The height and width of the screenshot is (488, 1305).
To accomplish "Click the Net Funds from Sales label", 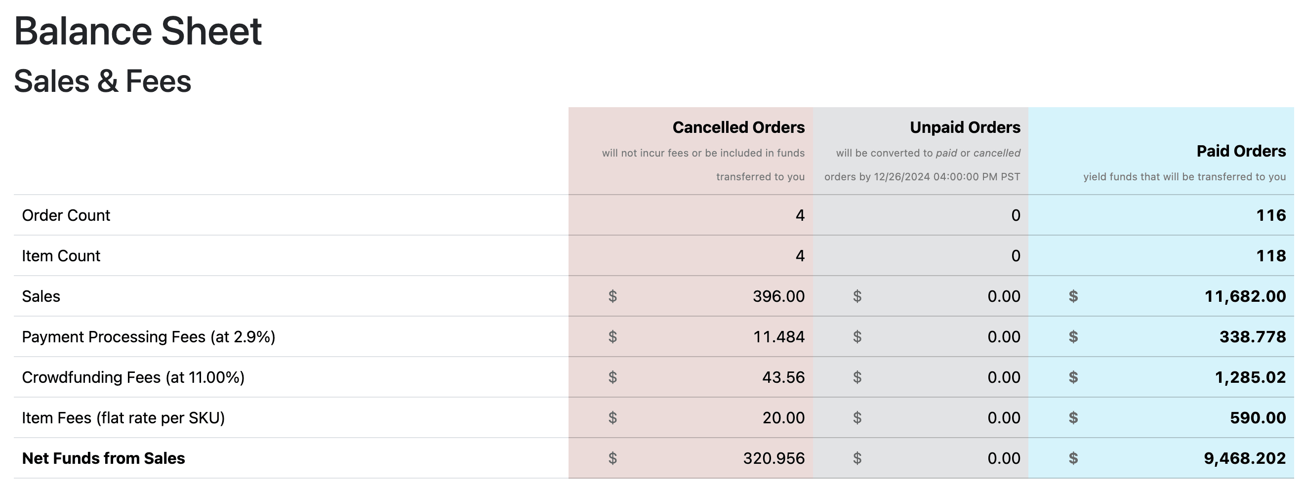I will (x=103, y=458).
